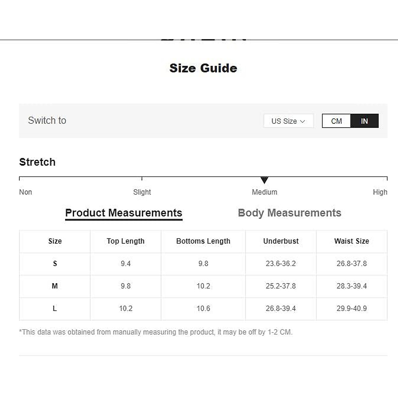Select the IN unit toggle
Viewport: 398px width, 398px height.
[x=364, y=121]
